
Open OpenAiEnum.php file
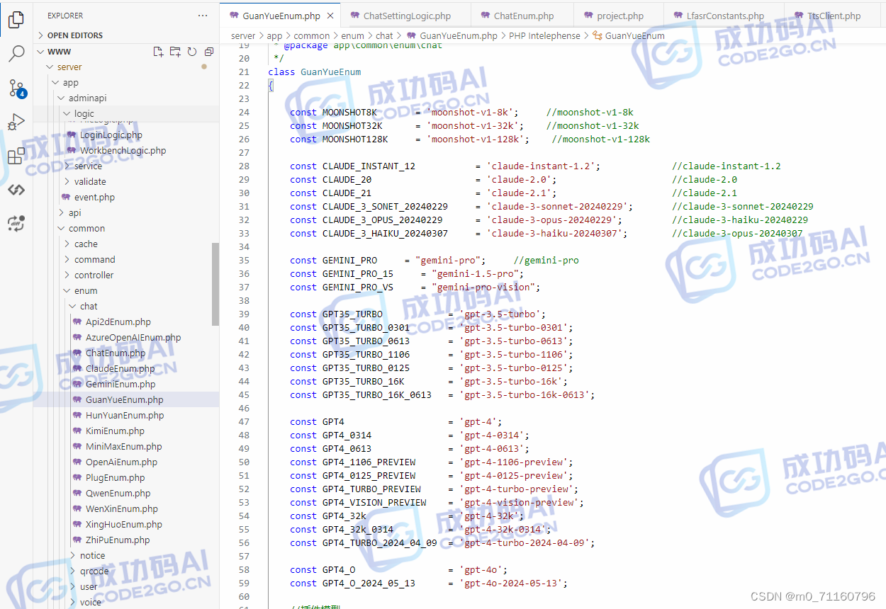tap(121, 462)
